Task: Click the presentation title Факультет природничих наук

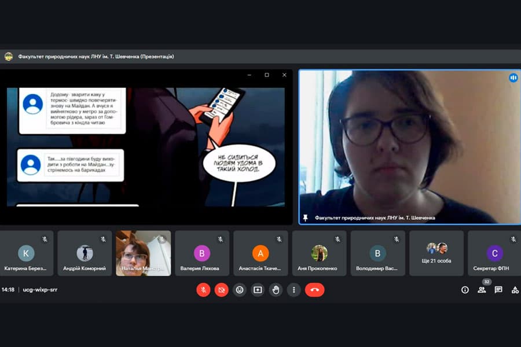Action: 96,57
